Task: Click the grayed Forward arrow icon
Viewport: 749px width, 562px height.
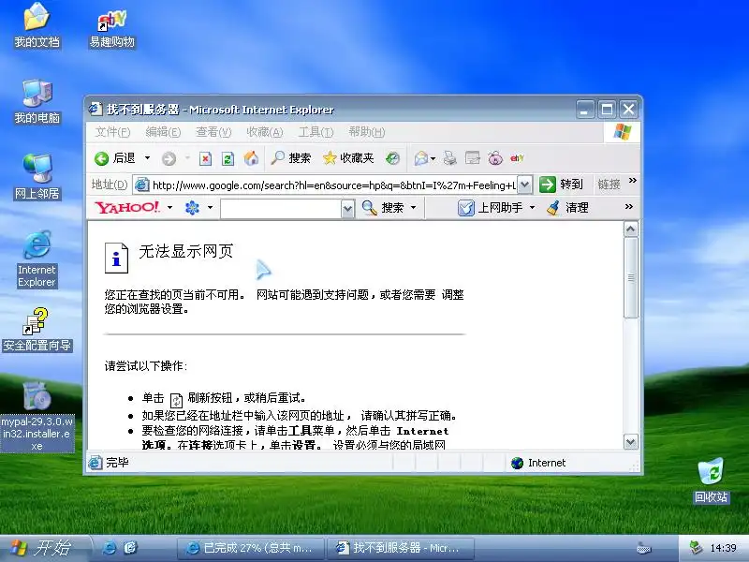Action: click(169, 158)
